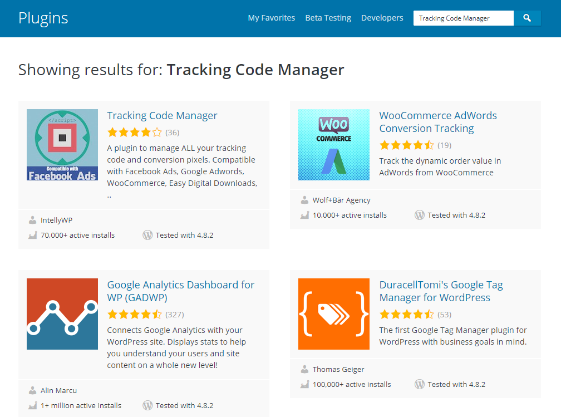Click the author icon next to IntellyWP
Viewport: 561px width, 417px height.
[x=32, y=220]
